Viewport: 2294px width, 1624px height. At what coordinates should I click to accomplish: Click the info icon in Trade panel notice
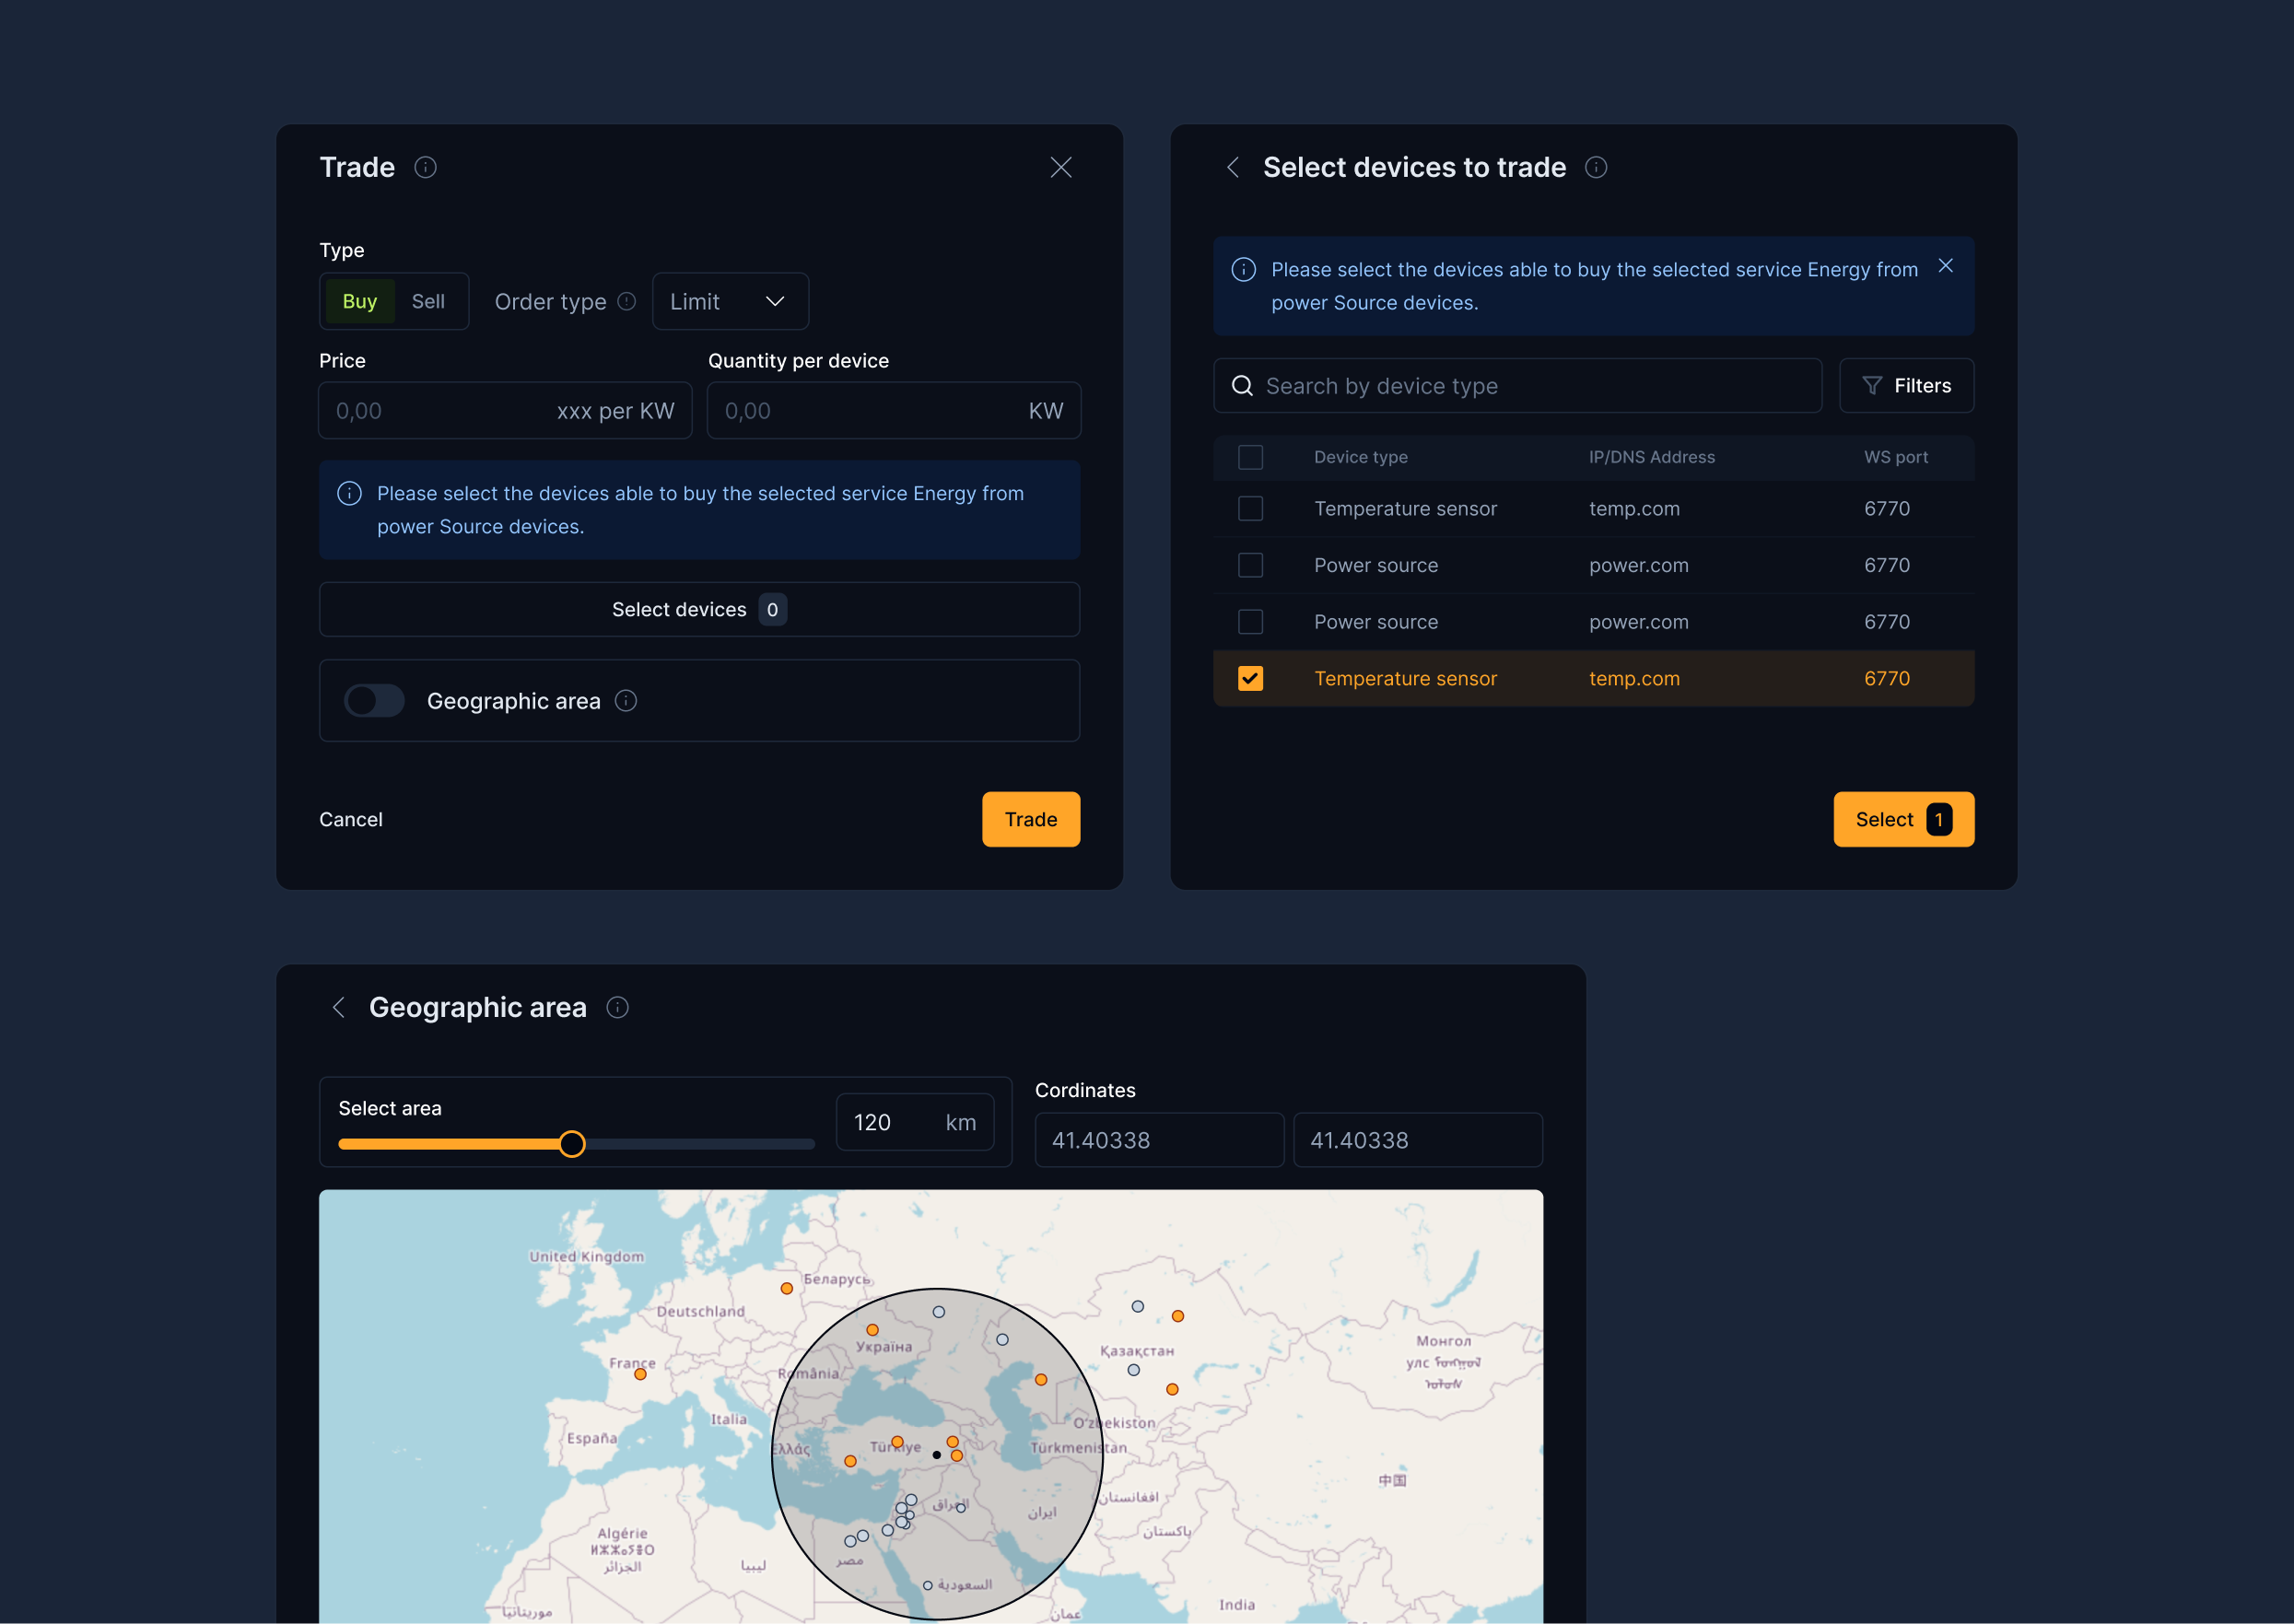[349, 493]
